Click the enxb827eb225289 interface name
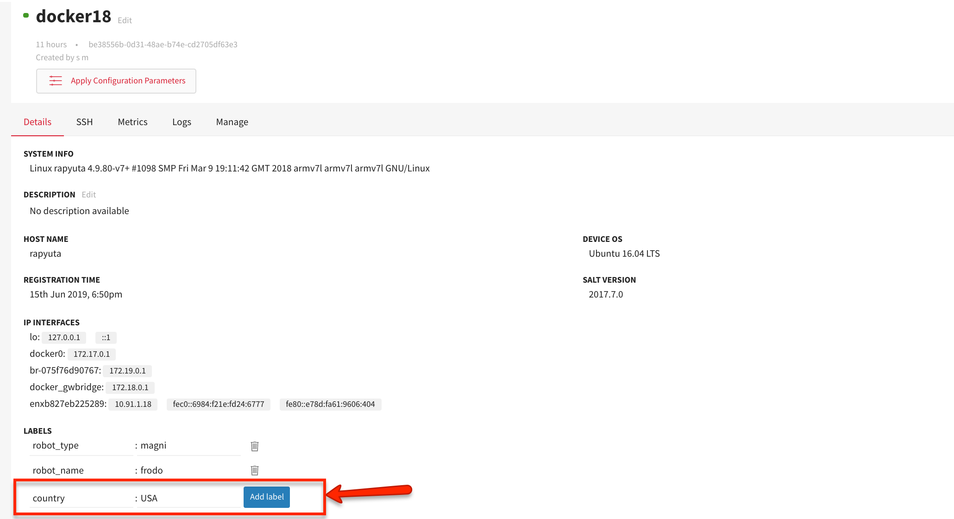 pos(68,404)
